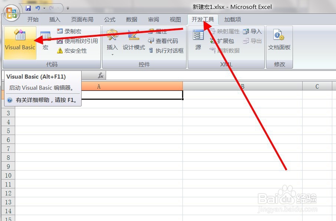Viewport: 336px width, 221px height.
Task: Switch to the 数据 tab
Action: pyautogui.click(x=132, y=20)
